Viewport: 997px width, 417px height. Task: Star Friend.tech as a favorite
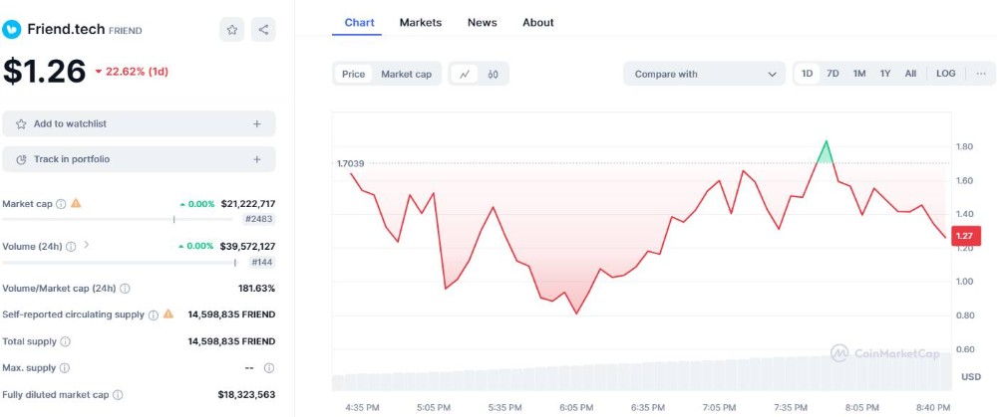click(x=232, y=29)
